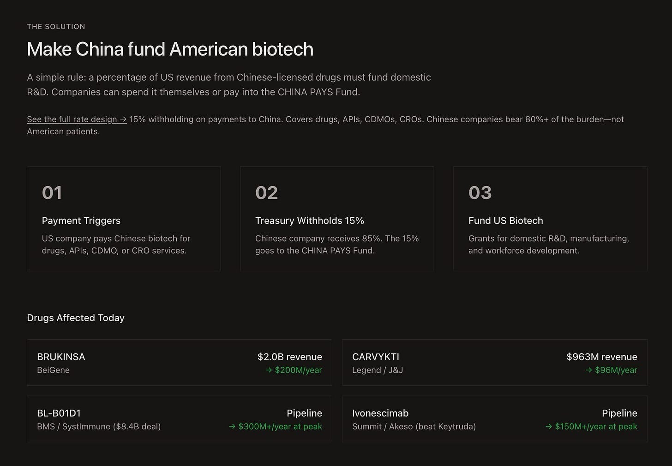Click the green arrow beside $300M+/year at peak
The width and height of the screenshot is (672, 466).
pyautogui.click(x=232, y=427)
